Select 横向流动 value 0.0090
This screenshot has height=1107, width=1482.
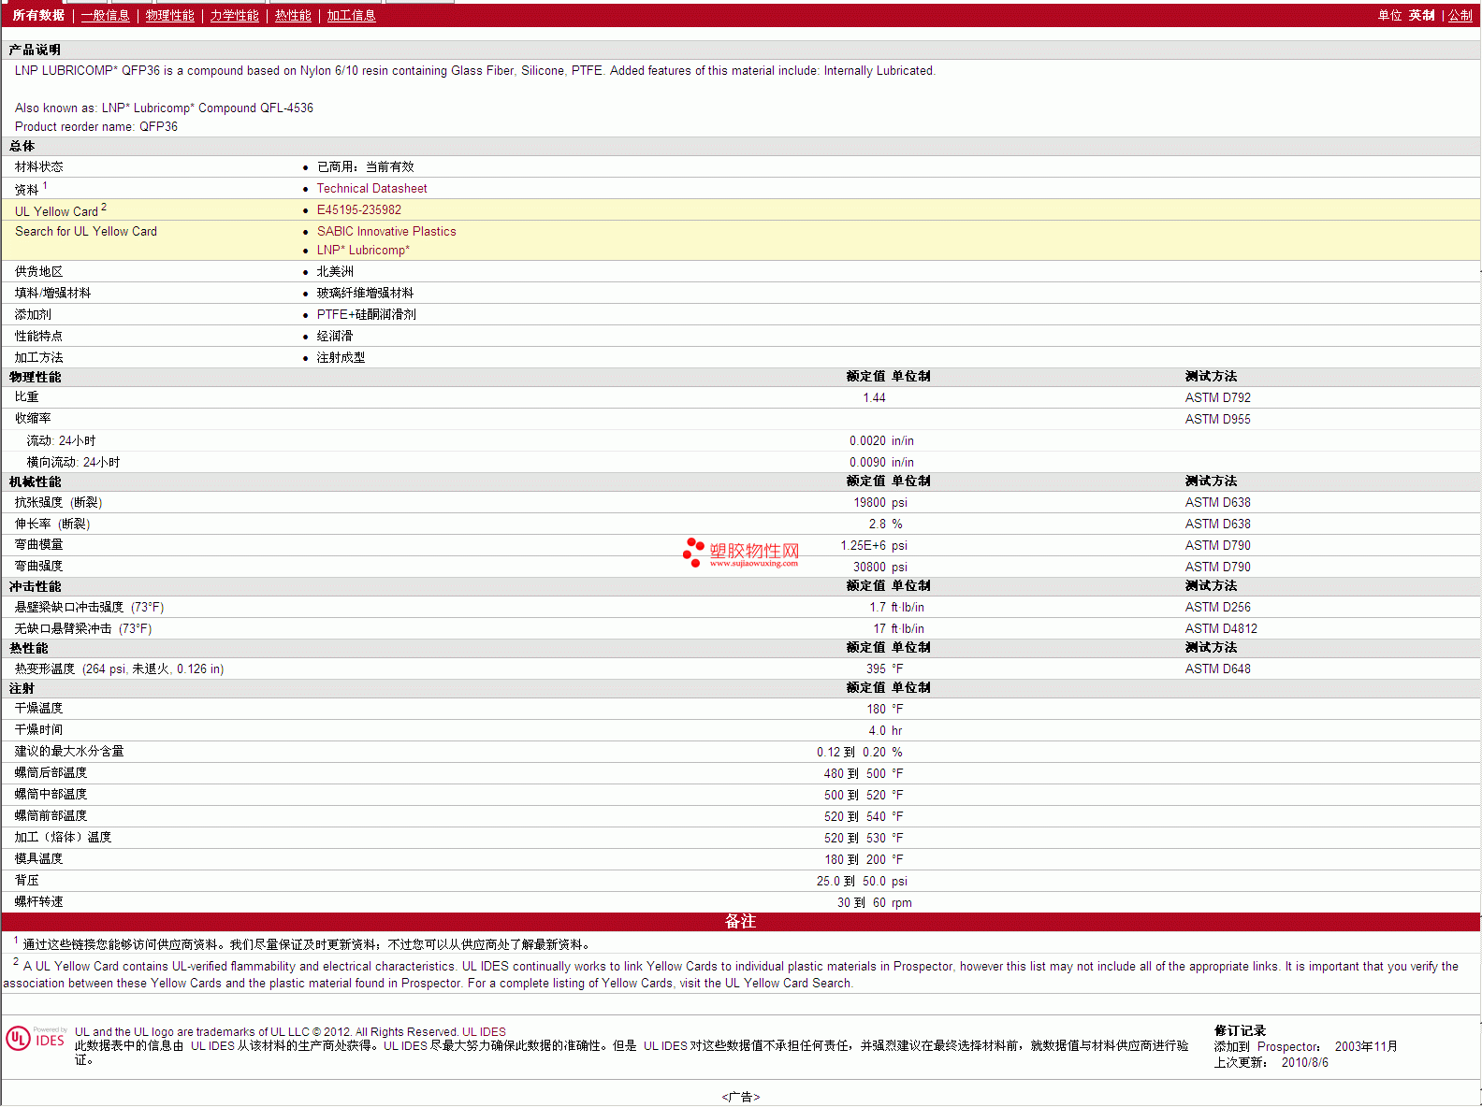[867, 463]
